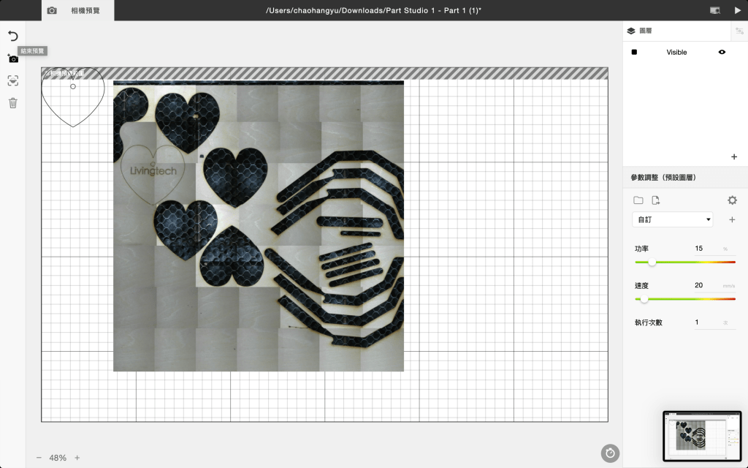The image size is (748, 468).
Task: Click the export preset file icon
Action: pyautogui.click(x=656, y=200)
